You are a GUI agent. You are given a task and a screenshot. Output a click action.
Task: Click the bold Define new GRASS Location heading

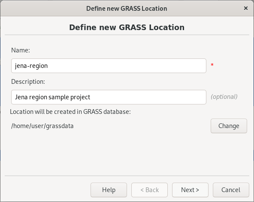[127, 27]
